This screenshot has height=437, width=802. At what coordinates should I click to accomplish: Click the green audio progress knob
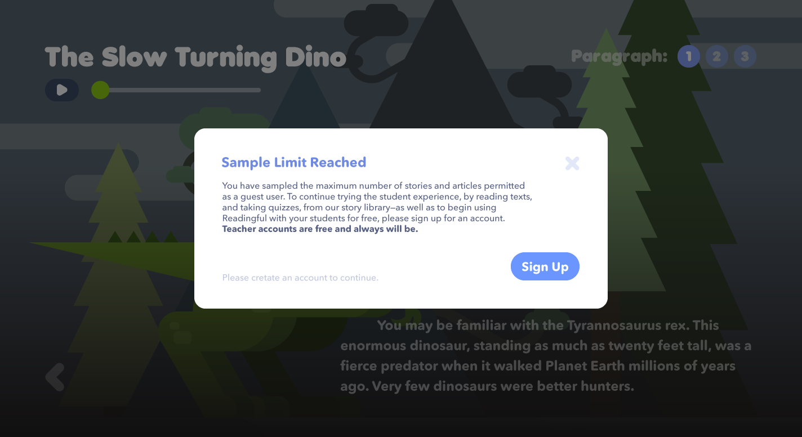(x=100, y=90)
